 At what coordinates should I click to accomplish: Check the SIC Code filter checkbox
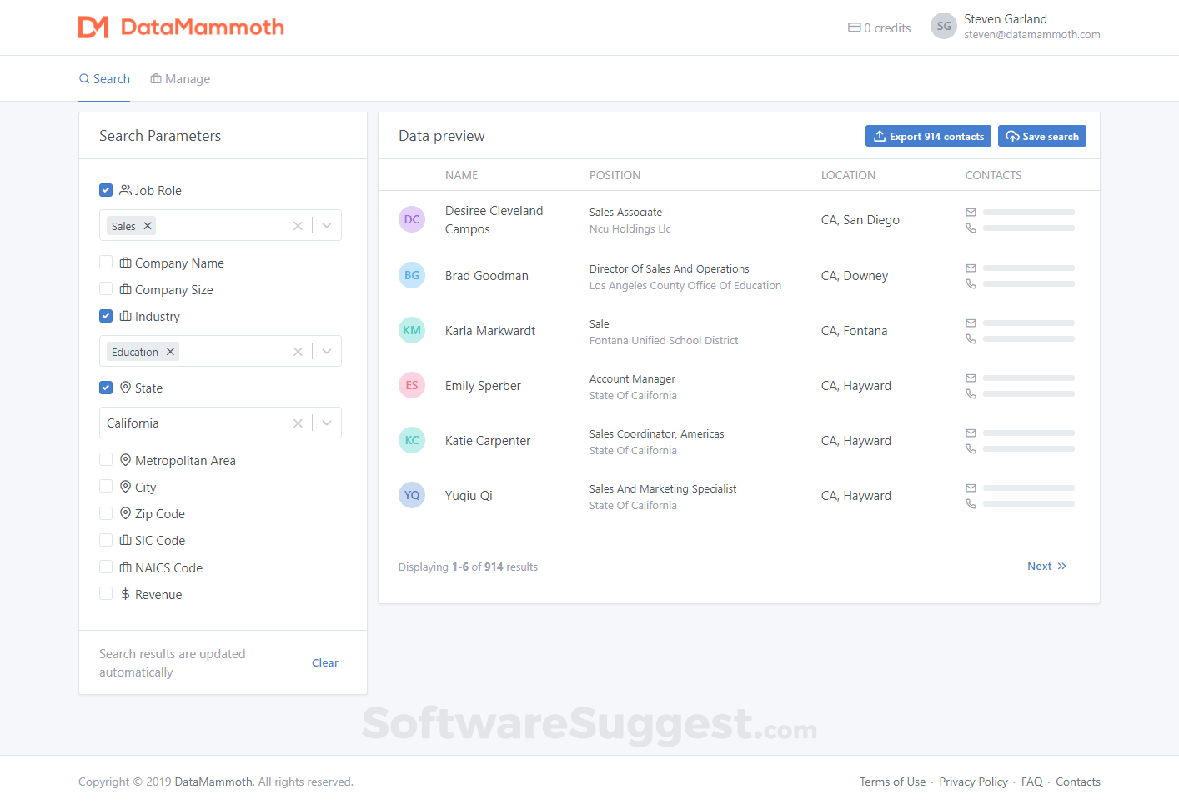(106, 540)
